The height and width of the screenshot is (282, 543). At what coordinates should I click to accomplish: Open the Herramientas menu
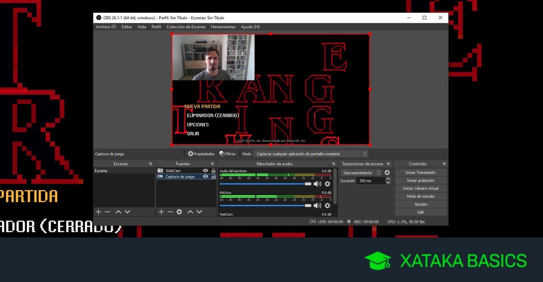tap(223, 26)
